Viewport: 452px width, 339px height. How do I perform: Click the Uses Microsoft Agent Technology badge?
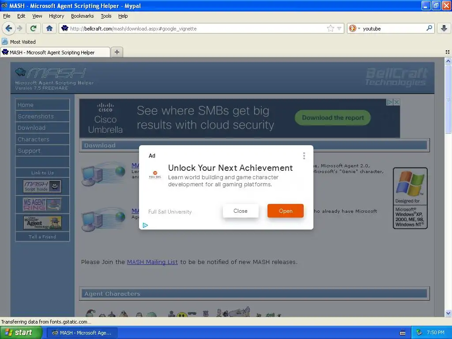pos(42,222)
